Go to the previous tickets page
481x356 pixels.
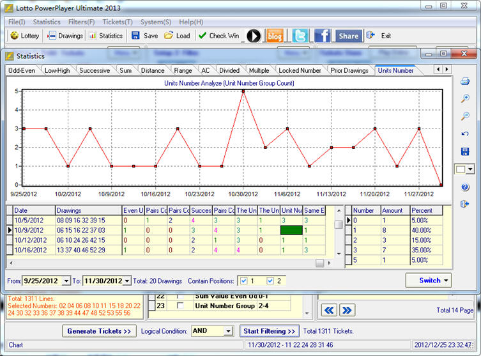point(329,310)
